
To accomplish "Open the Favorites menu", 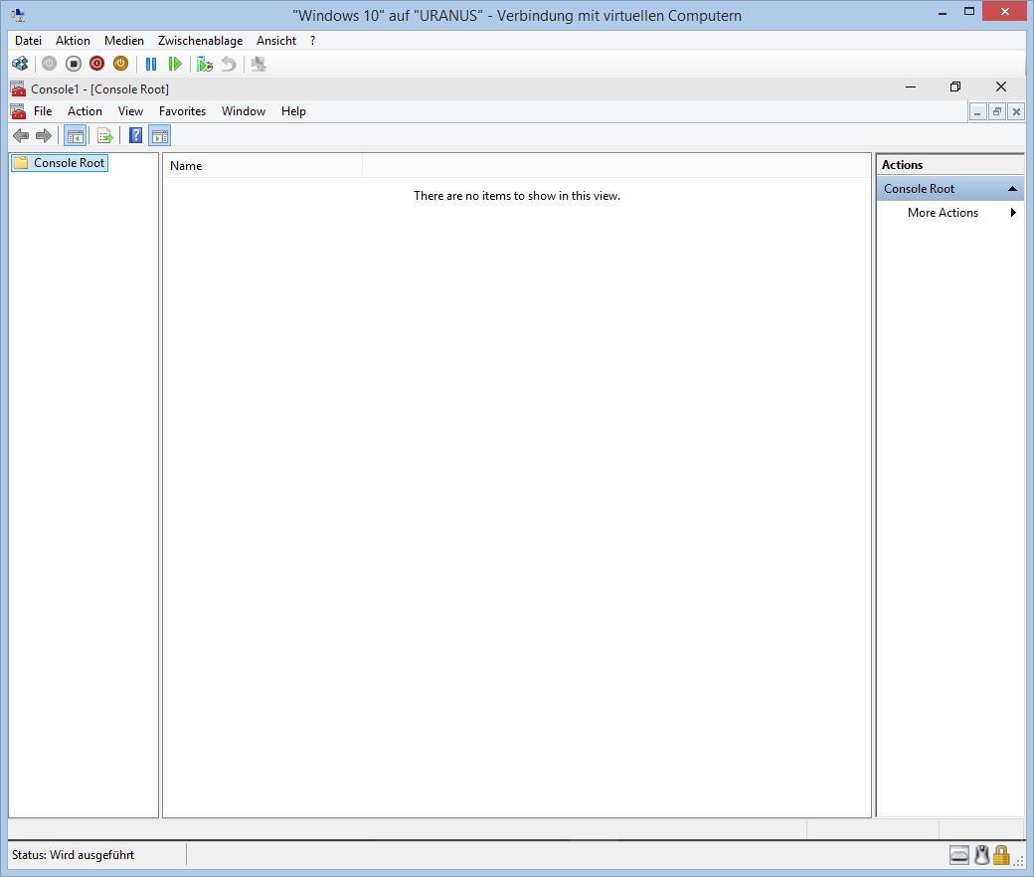I will pos(182,111).
